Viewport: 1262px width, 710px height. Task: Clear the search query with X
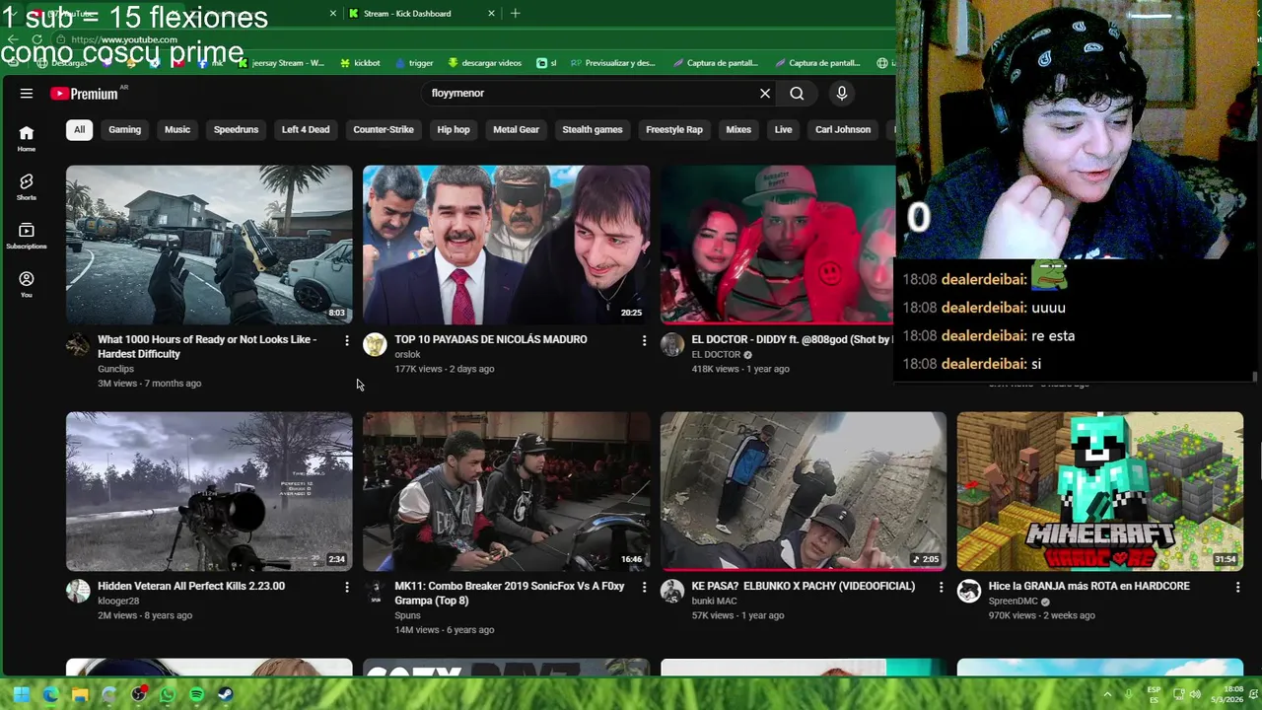click(765, 93)
